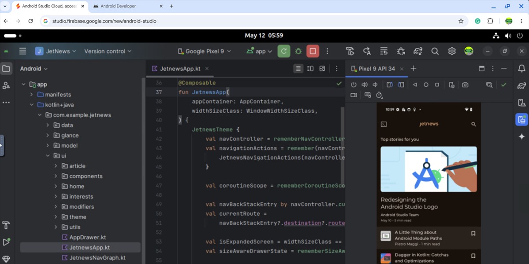529x264 pixels.
Task: Switch editor to Split view mode
Action: pyautogui.click(x=310, y=69)
